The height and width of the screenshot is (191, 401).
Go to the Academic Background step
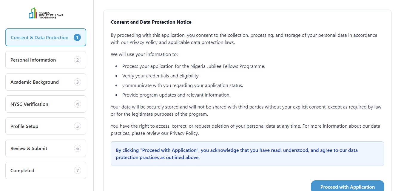35,82
